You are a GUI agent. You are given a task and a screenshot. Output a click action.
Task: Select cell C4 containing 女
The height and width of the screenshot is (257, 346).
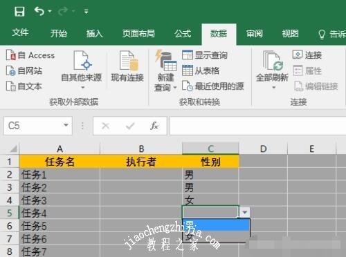(210, 200)
